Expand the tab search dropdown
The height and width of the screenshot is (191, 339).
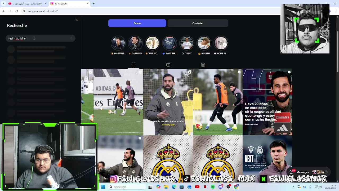[3, 4]
